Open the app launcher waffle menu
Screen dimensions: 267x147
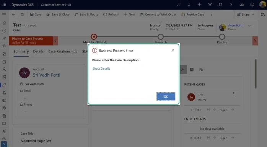[5, 5]
